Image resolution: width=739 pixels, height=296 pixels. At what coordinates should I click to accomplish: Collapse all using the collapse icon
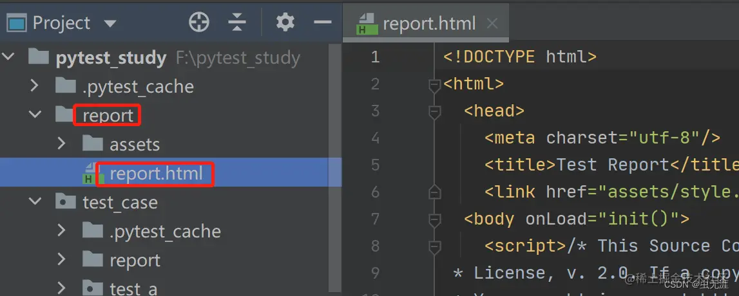tap(237, 22)
